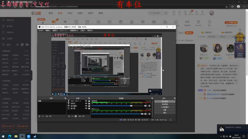Expand the 分类 dropdown in Douyu navigation
The height and width of the screenshot is (139, 248).
pos(70,13)
